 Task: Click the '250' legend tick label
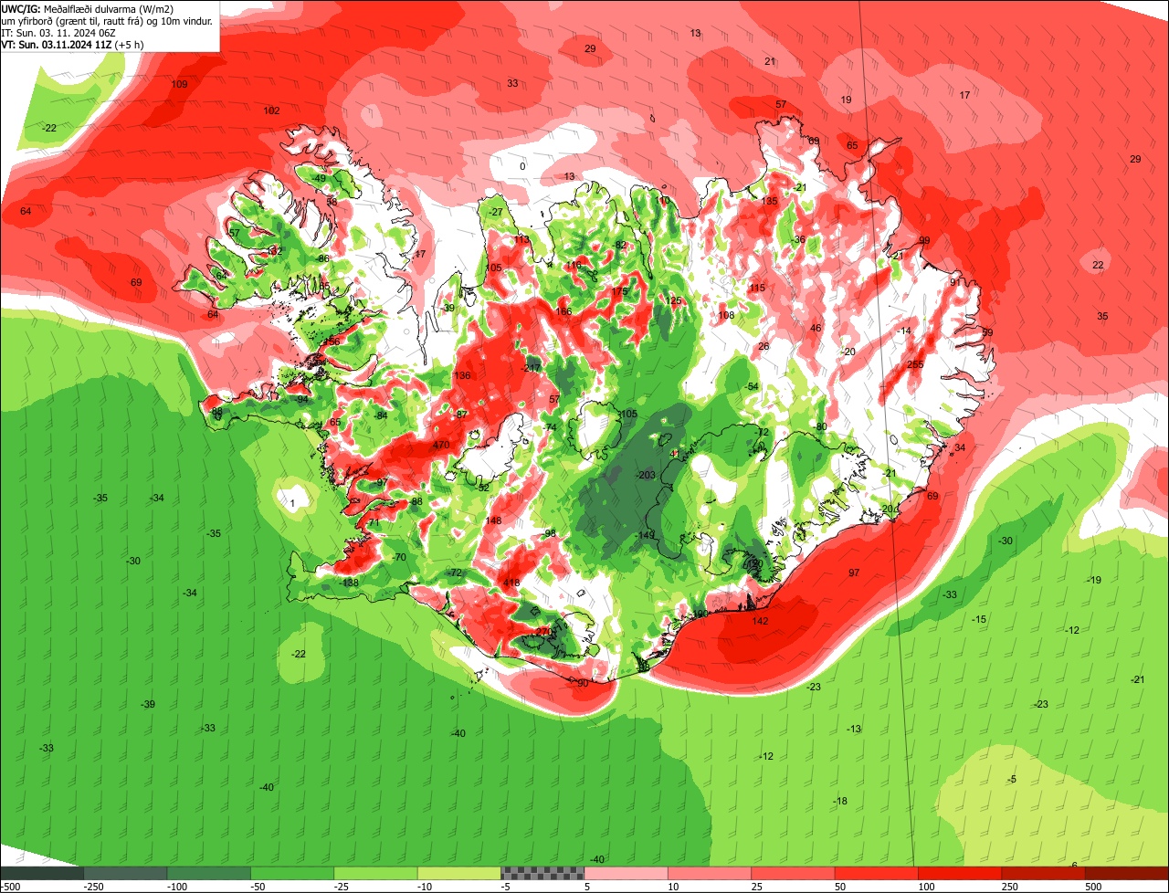tap(1010, 887)
